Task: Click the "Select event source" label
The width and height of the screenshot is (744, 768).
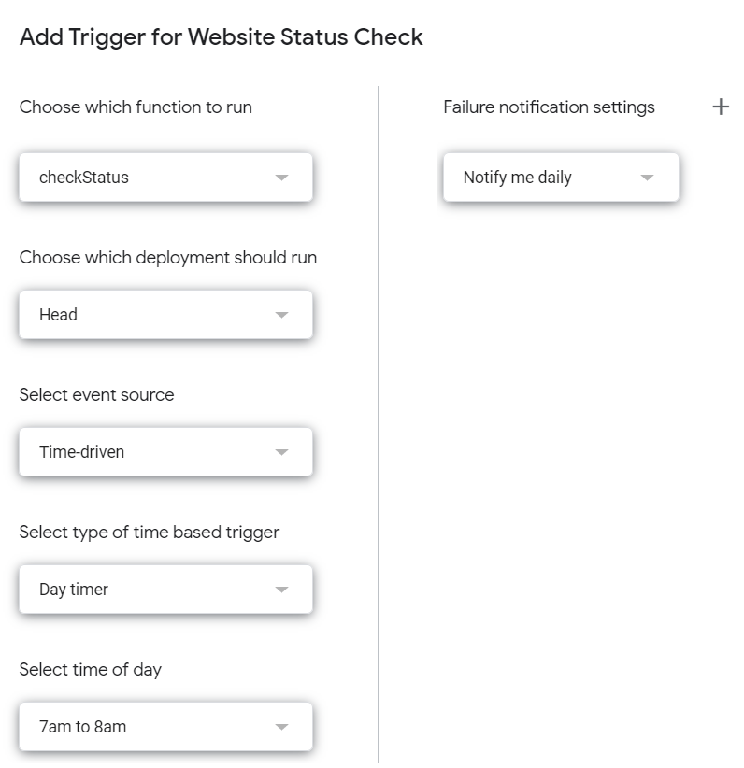Action: (x=96, y=395)
